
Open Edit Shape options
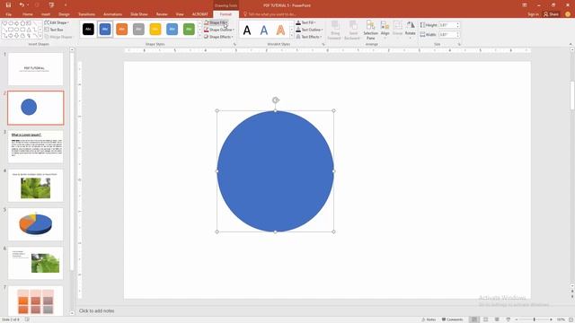(57, 22)
